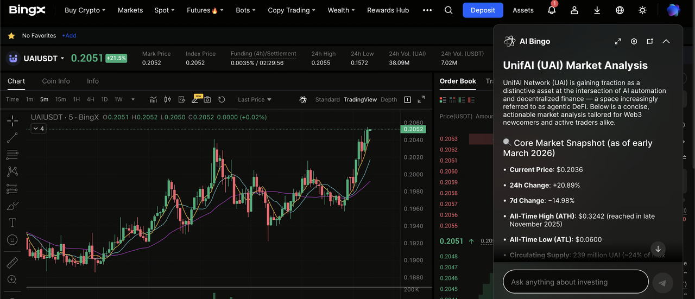Start a new AI Bingo chat
The height and width of the screenshot is (299, 695).
coord(649,41)
